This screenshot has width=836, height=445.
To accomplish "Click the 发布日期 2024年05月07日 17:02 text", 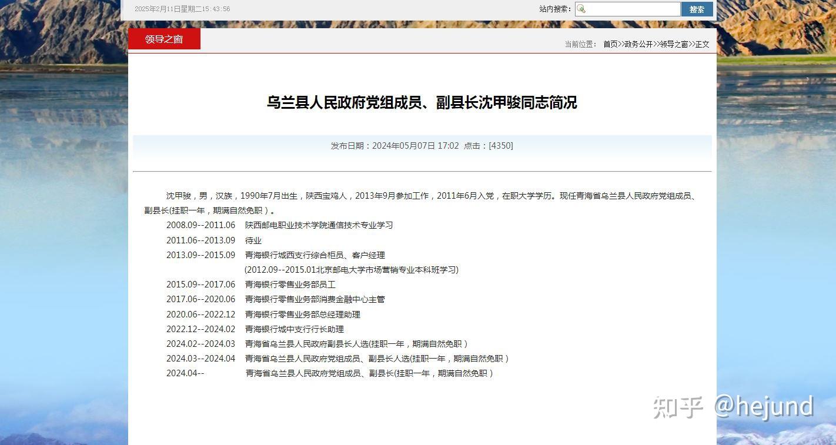I will [394, 146].
